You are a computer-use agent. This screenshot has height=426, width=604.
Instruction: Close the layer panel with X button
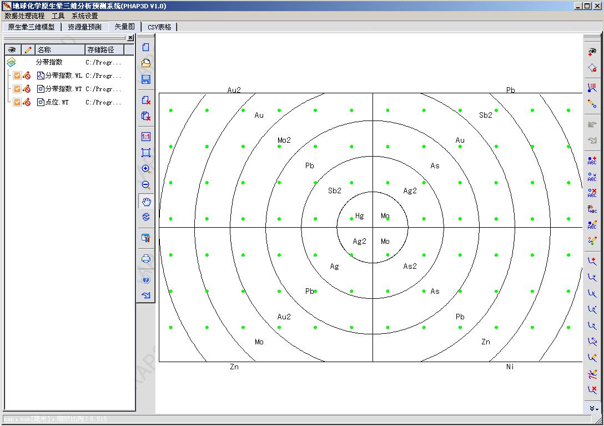click(130, 38)
